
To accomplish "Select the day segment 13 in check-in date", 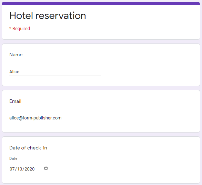I will coord(20,169).
